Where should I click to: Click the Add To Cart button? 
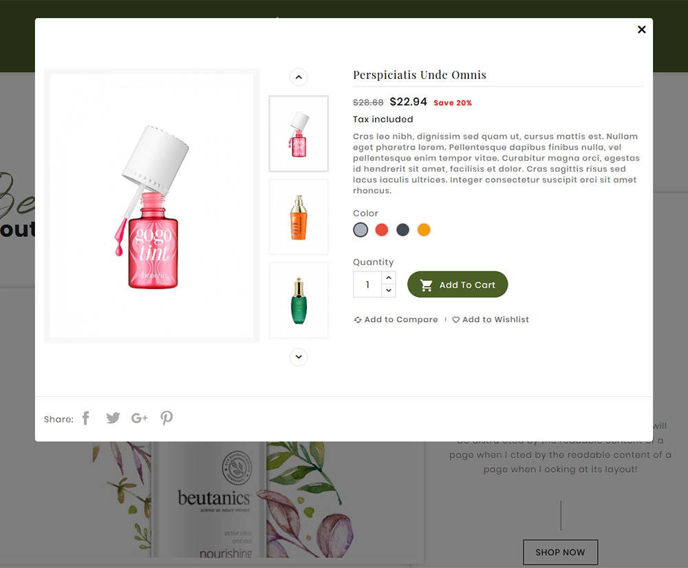(x=458, y=284)
